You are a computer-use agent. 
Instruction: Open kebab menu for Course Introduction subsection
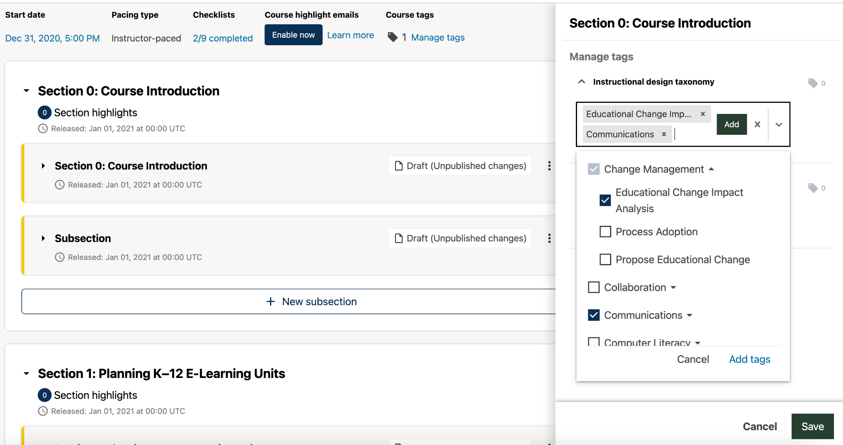[549, 166]
